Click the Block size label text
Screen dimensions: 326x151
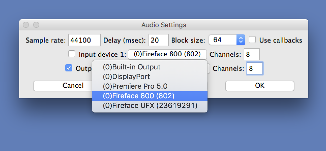pos(188,40)
